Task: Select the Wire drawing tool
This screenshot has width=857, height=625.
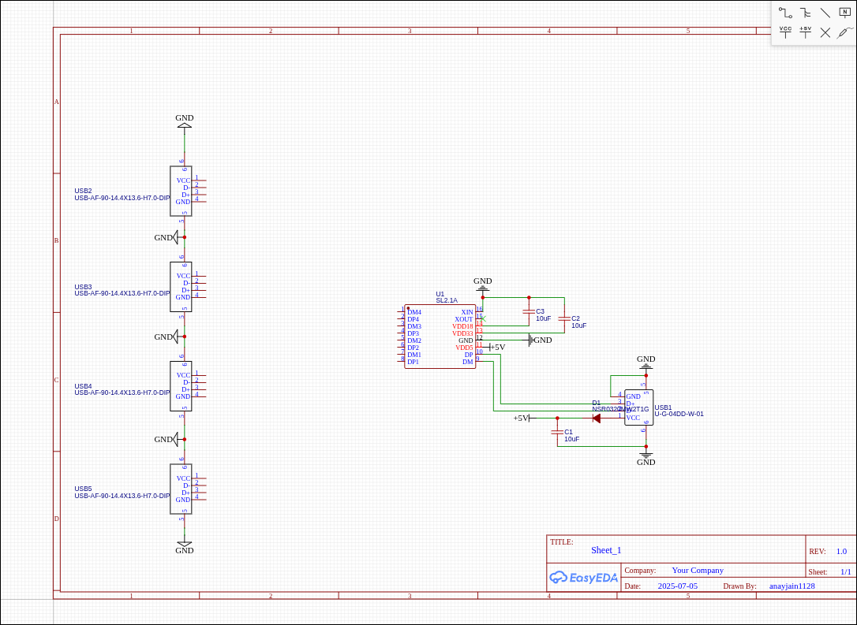Action: [785, 13]
